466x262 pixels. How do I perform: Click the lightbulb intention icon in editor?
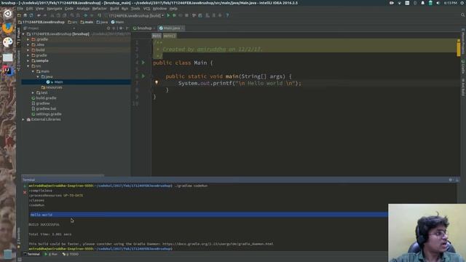(157, 82)
